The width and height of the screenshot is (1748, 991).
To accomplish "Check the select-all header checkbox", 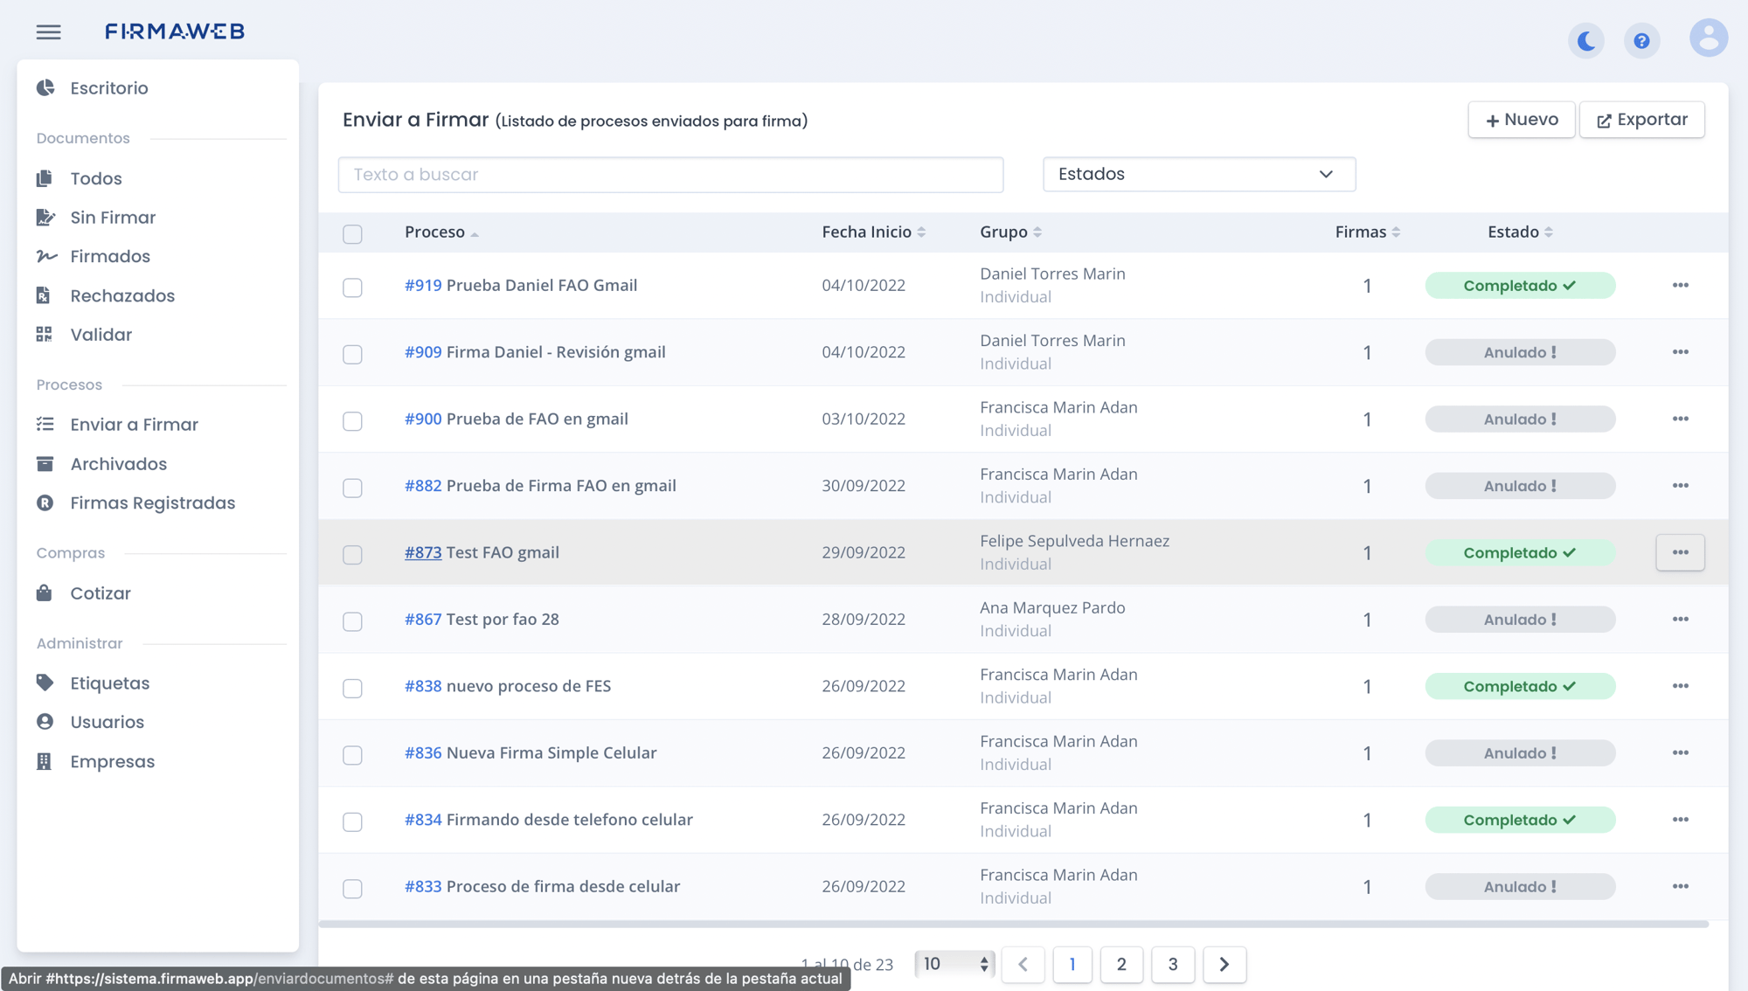I will pyautogui.click(x=352, y=234).
